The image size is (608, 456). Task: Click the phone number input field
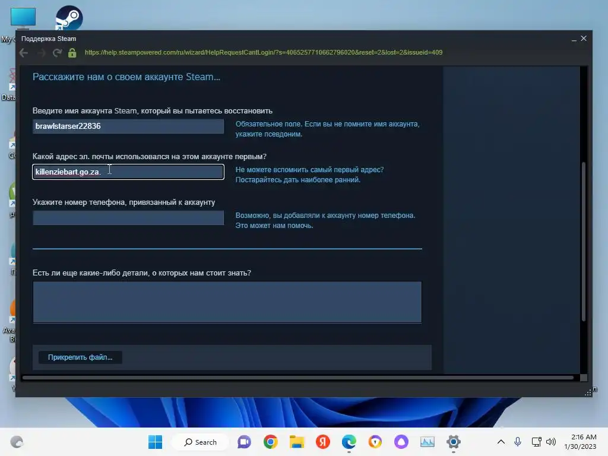point(128,217)
